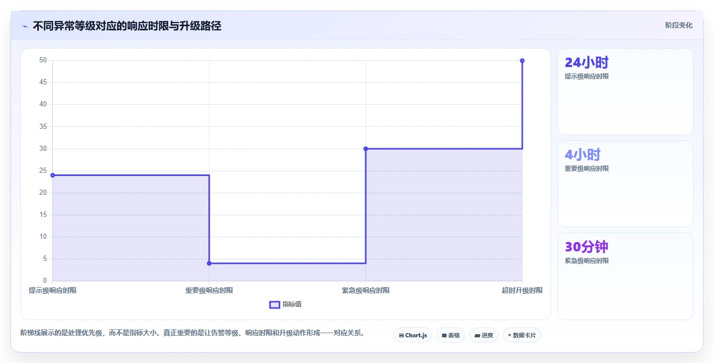This screenshot has width=714, height=363.
Task: Click the data point at value 24
Action: [52, 175]
